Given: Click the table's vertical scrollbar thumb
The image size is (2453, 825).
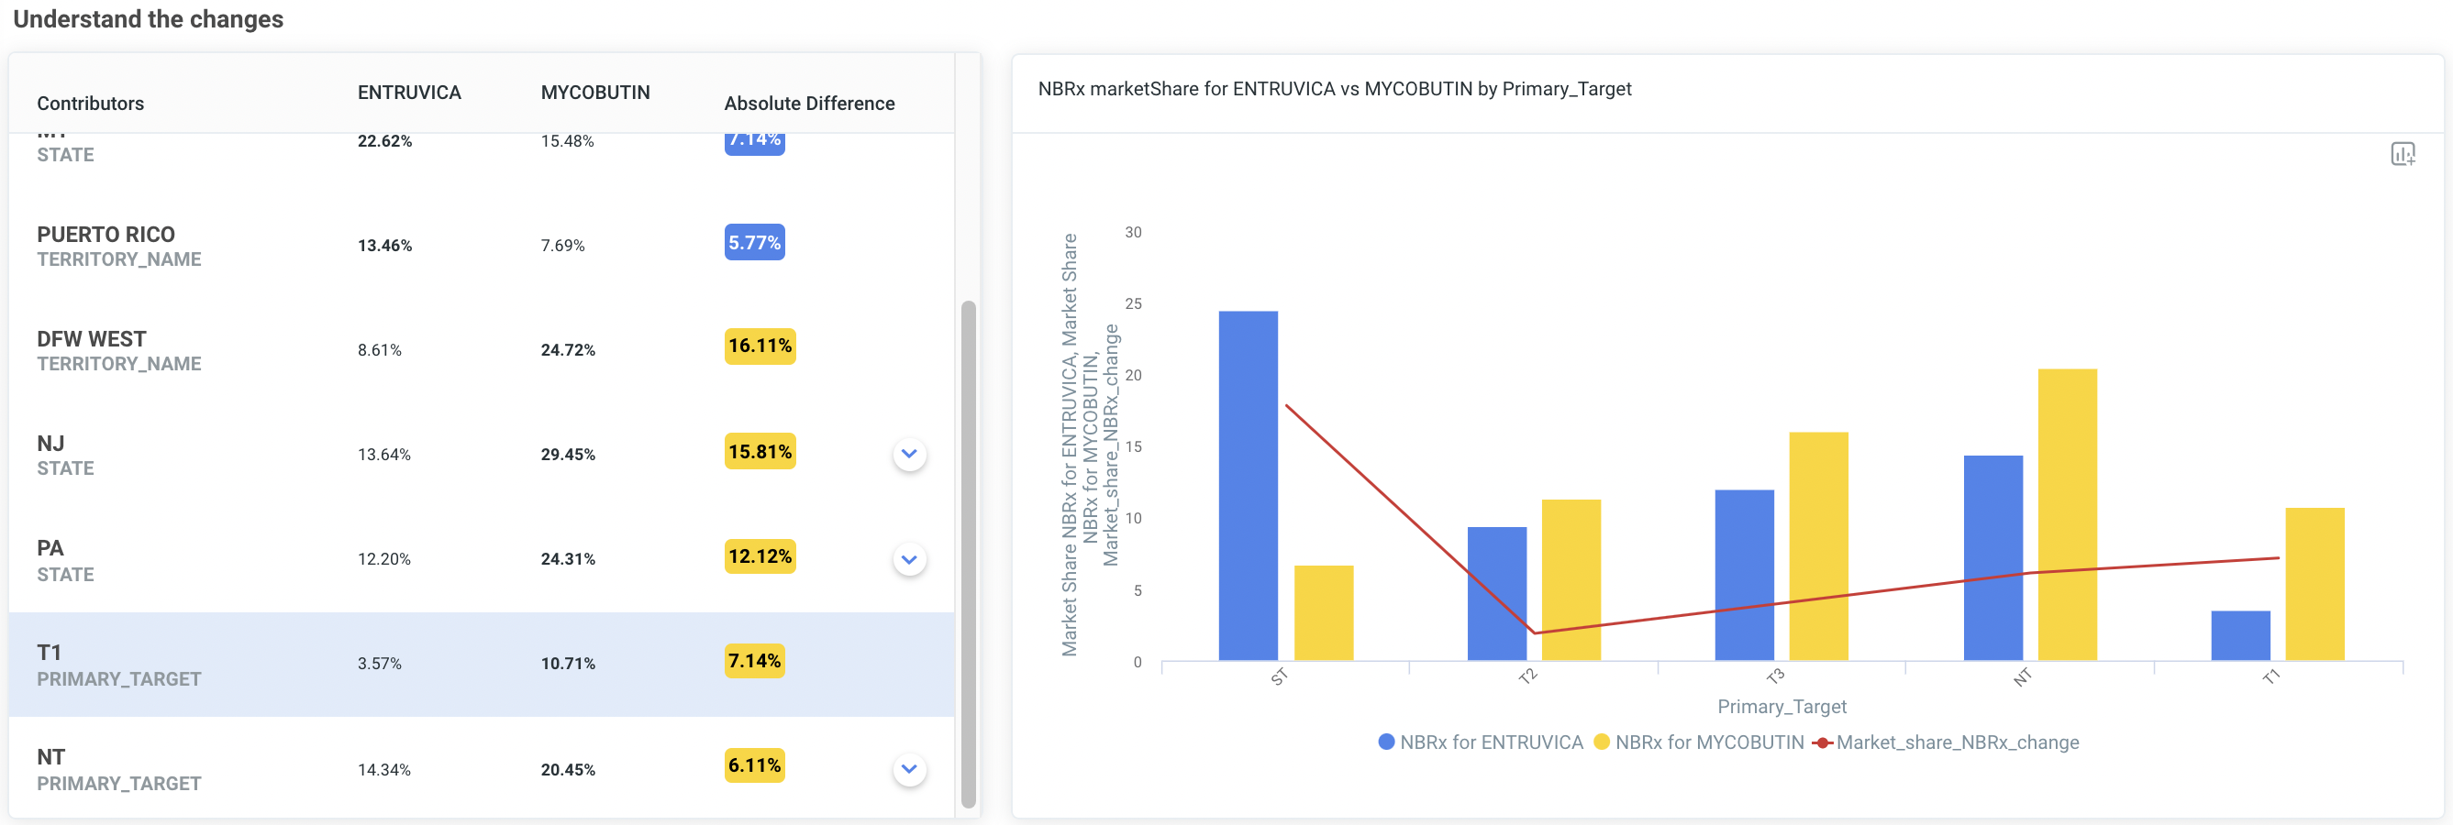Looking at the screenshot, I should (x=968, y=554).
